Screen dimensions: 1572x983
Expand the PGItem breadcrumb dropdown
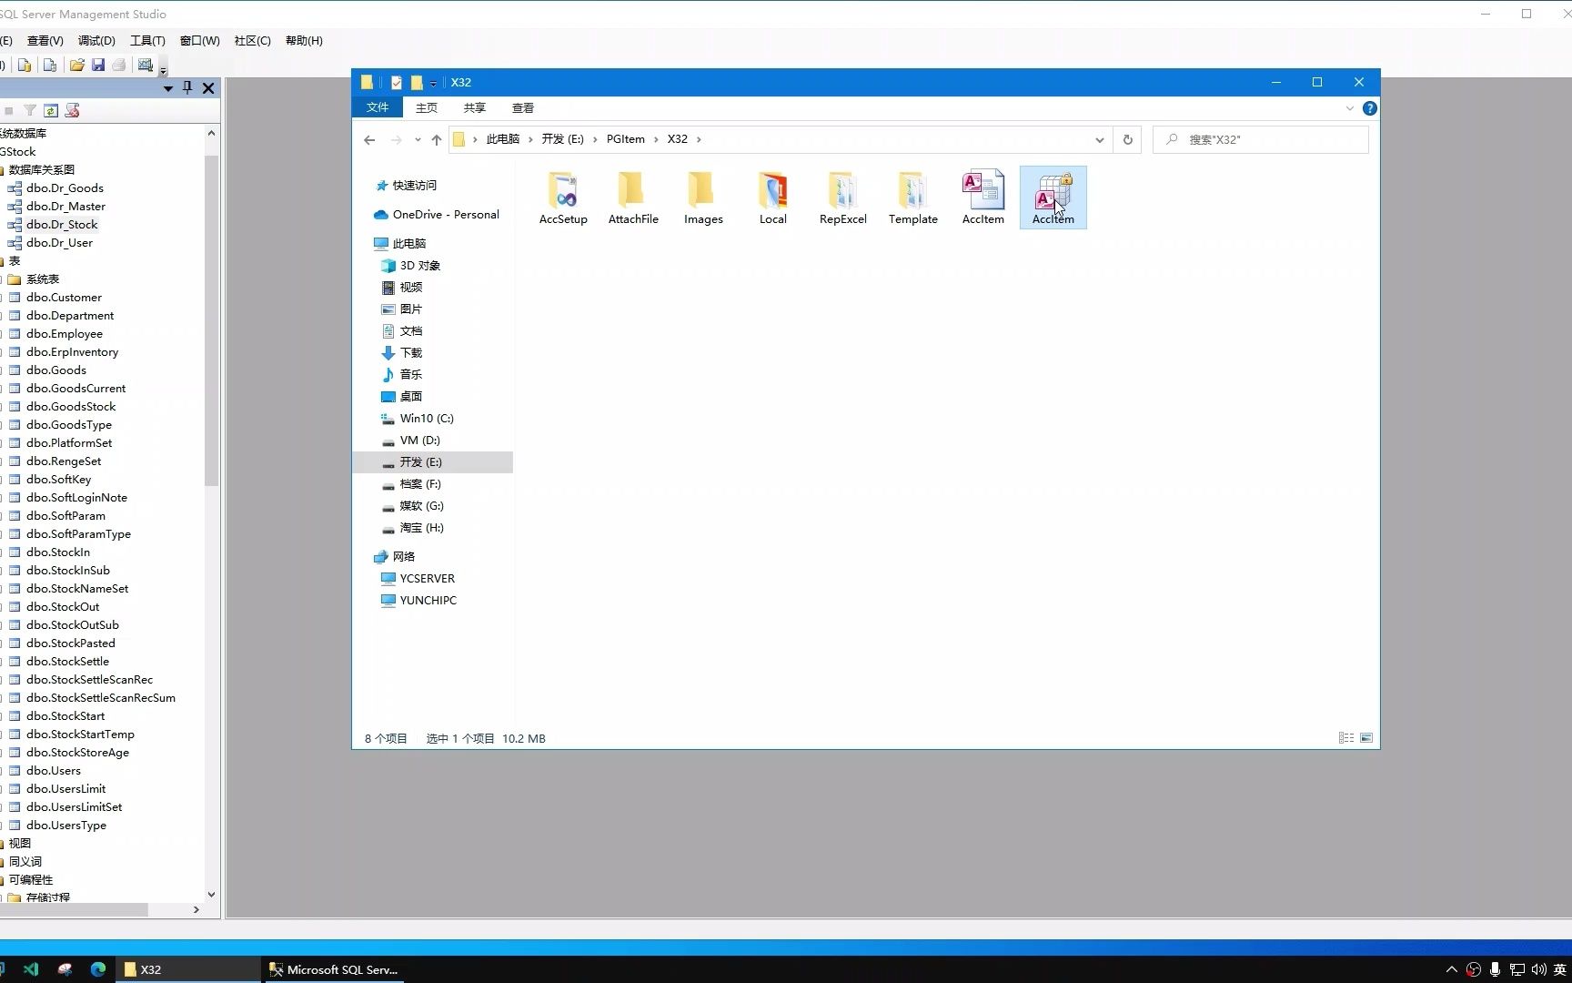coord(657,139)
